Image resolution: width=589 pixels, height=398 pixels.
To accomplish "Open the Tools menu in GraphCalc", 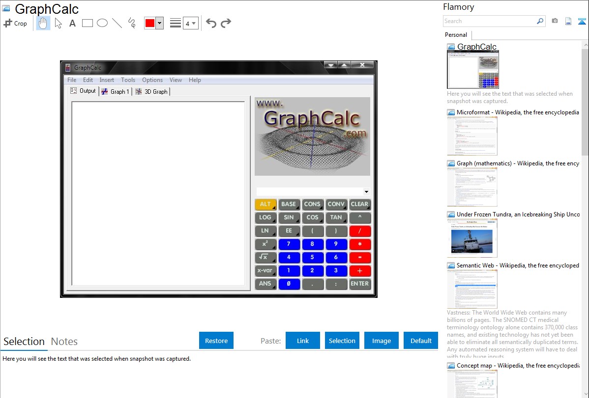I will pos(128,80).
